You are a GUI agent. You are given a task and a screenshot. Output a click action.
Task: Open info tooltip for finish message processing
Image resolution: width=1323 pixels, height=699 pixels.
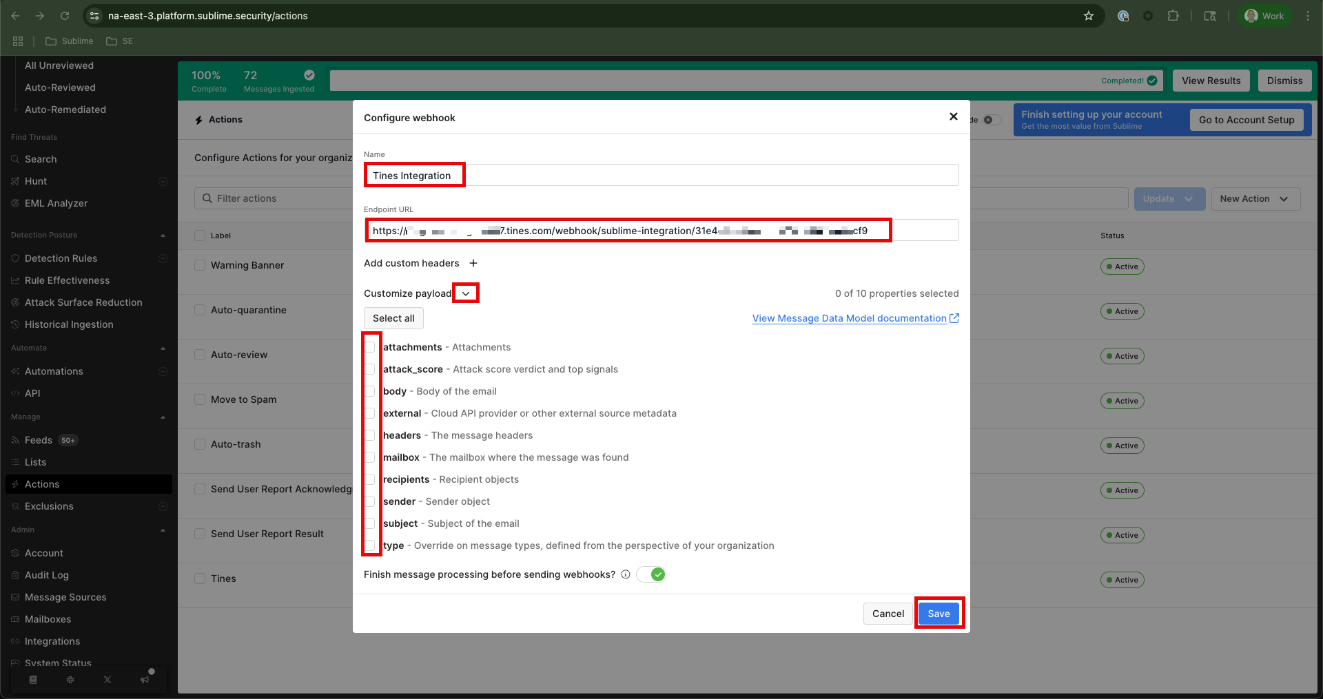(x=626, y=574)
